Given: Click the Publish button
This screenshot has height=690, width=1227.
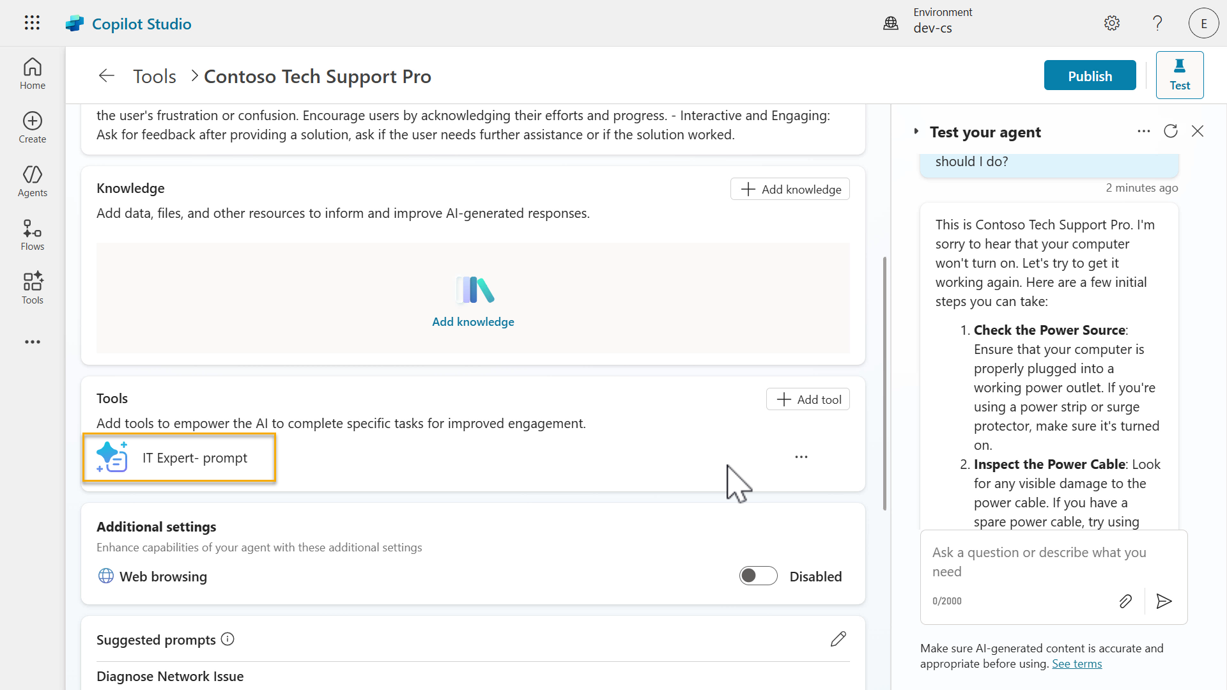Looking at the screenshot, I should click(x=1090, y=75).
